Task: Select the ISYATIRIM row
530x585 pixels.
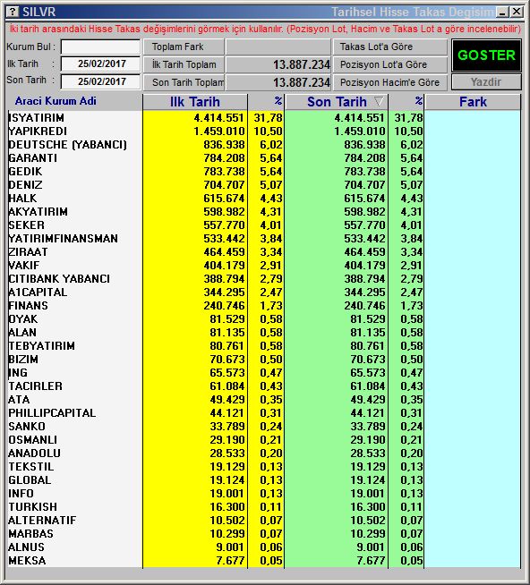Action: [264, 118]
